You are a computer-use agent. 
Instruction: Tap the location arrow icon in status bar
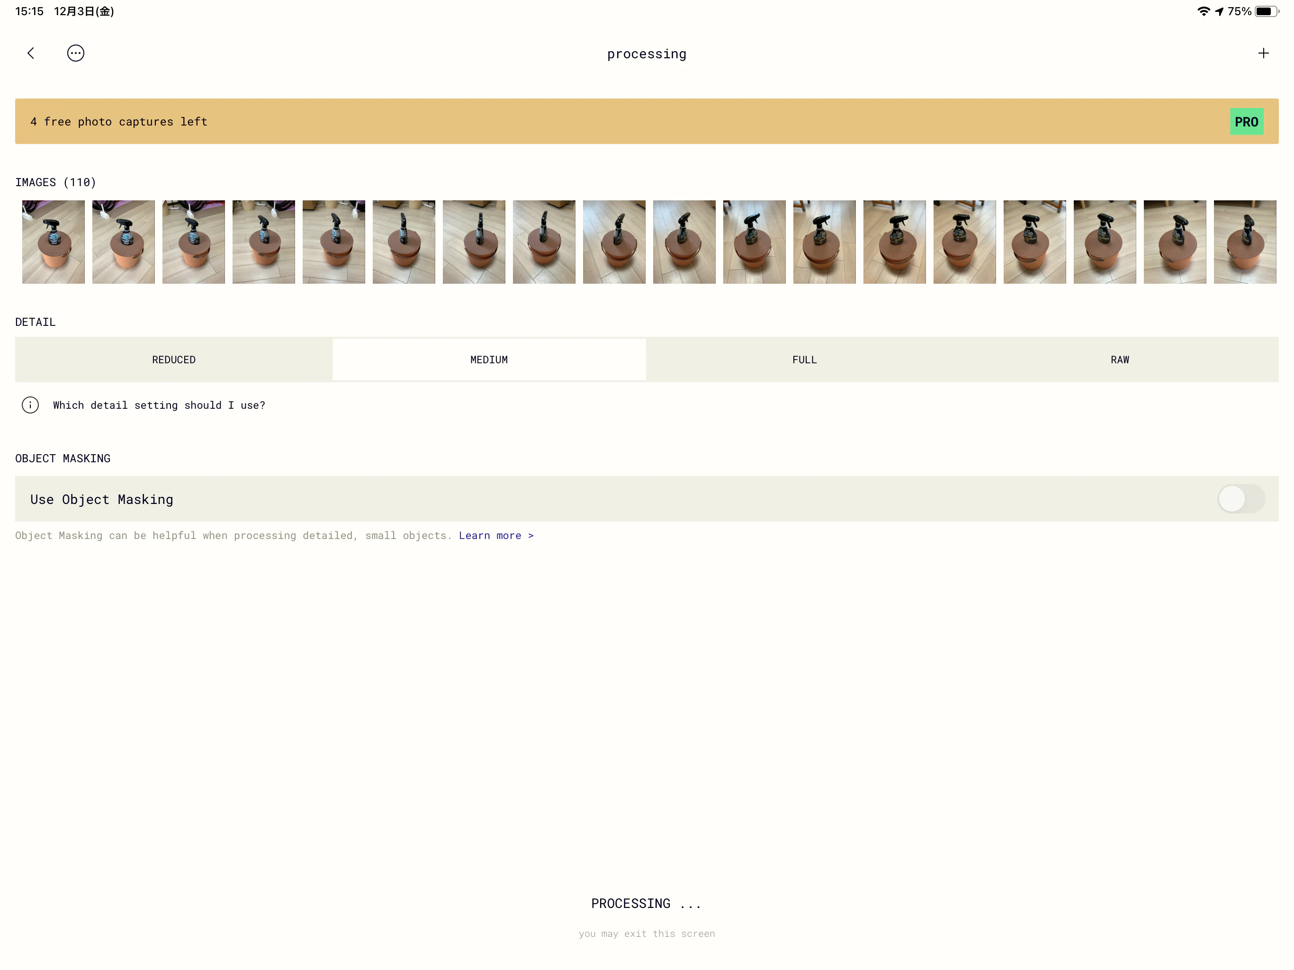(1219, 10)
